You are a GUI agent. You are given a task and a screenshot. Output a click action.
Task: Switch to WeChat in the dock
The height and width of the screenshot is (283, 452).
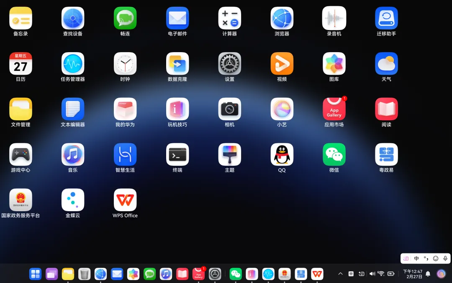coord(236,274)
